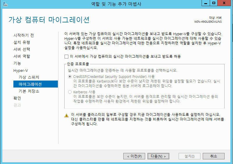Click the wizard icon in the title bar

[x=5, y=4]
